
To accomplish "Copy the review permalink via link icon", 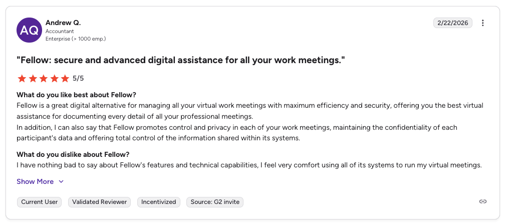I will [x=482, y=201].
